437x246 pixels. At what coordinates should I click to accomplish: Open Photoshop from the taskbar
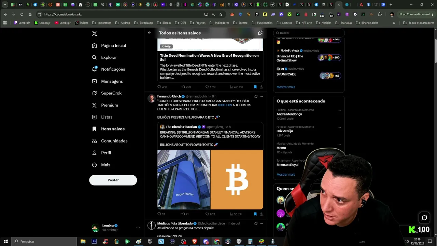coord(94,242)
